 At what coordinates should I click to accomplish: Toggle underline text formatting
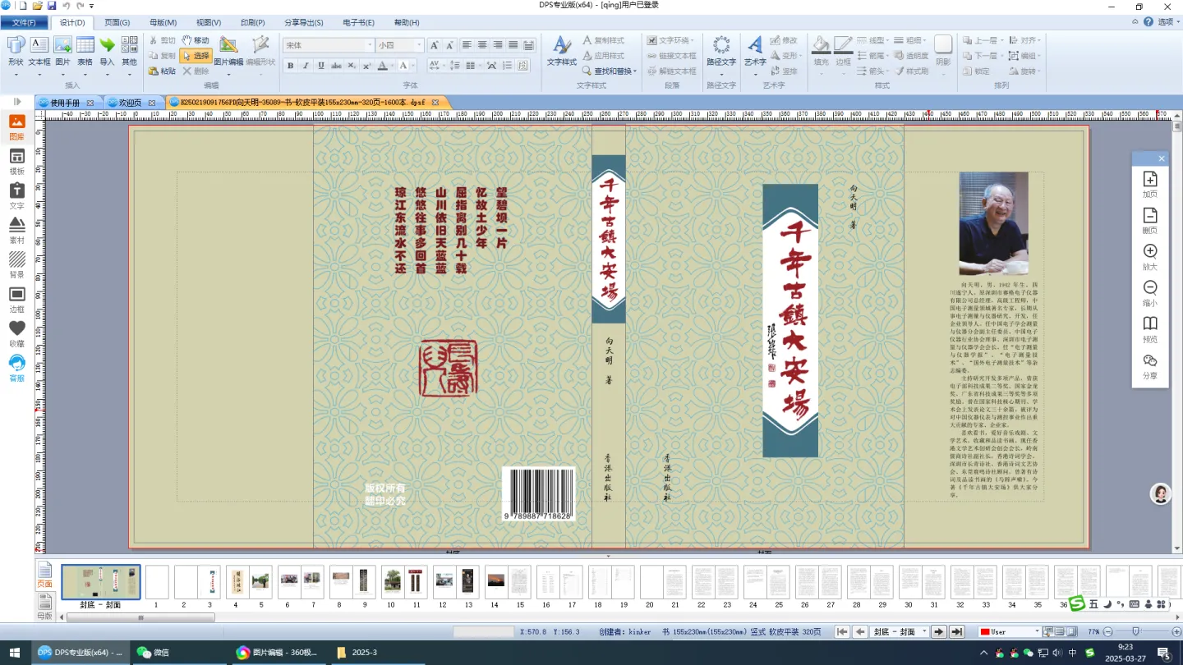[321, 66]
